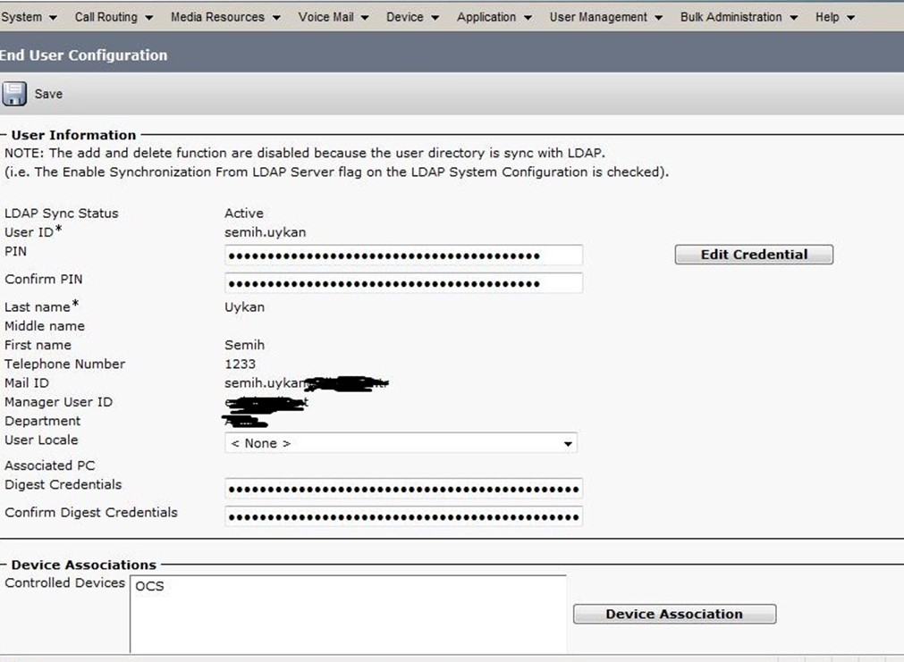
Task: Open the Device menu
Action: point(412,17)
